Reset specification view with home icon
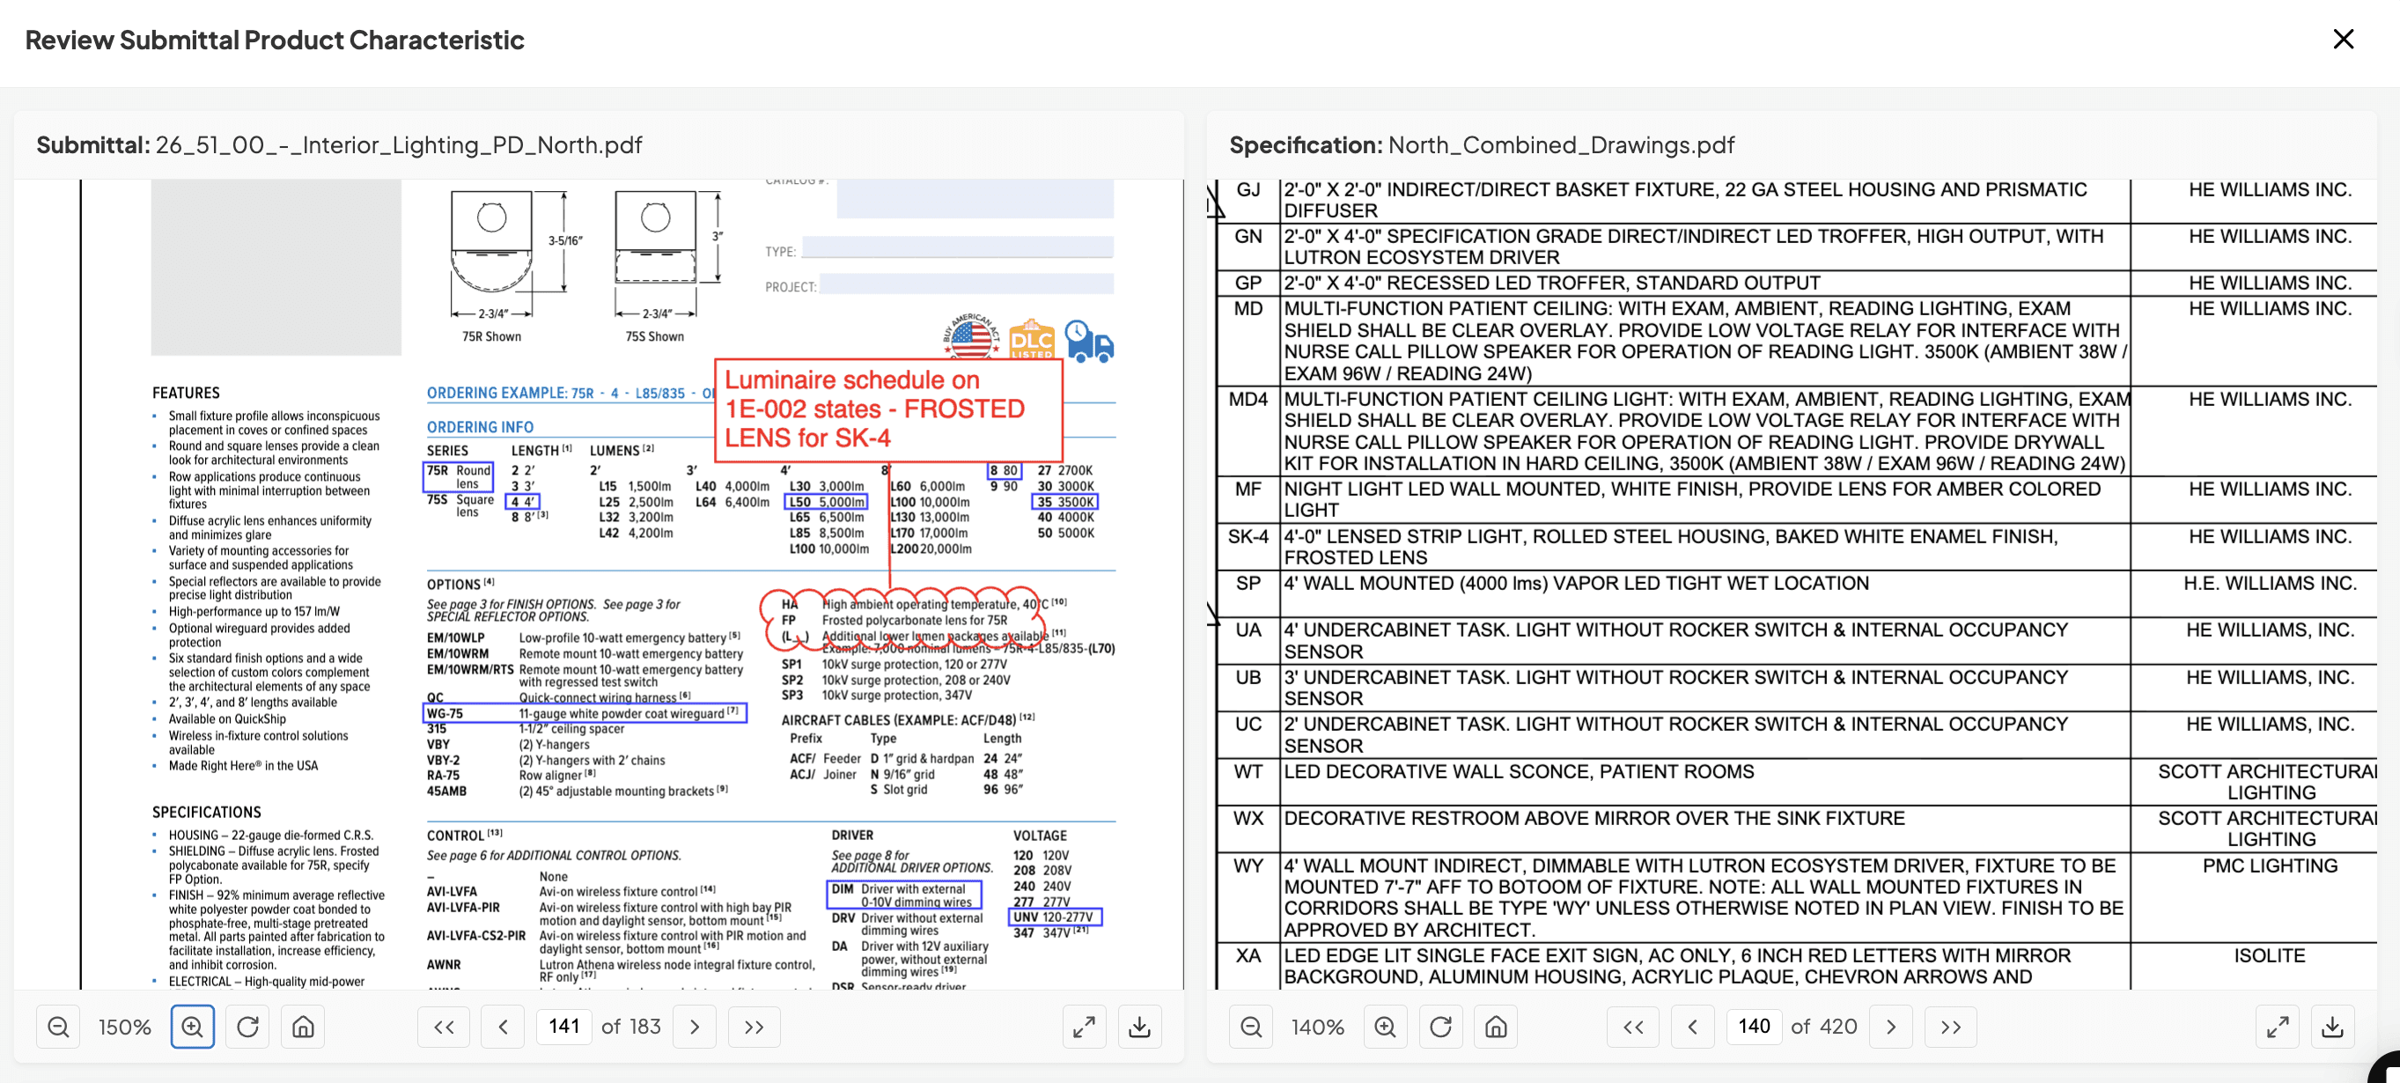2400x1083 pixels. click(x=1495, y=1026)
